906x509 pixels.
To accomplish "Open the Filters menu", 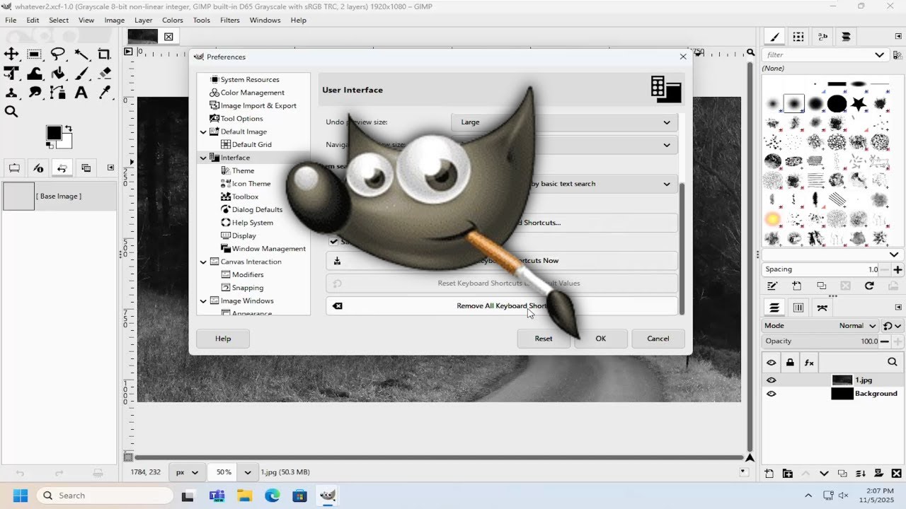I will pos(230,20).
